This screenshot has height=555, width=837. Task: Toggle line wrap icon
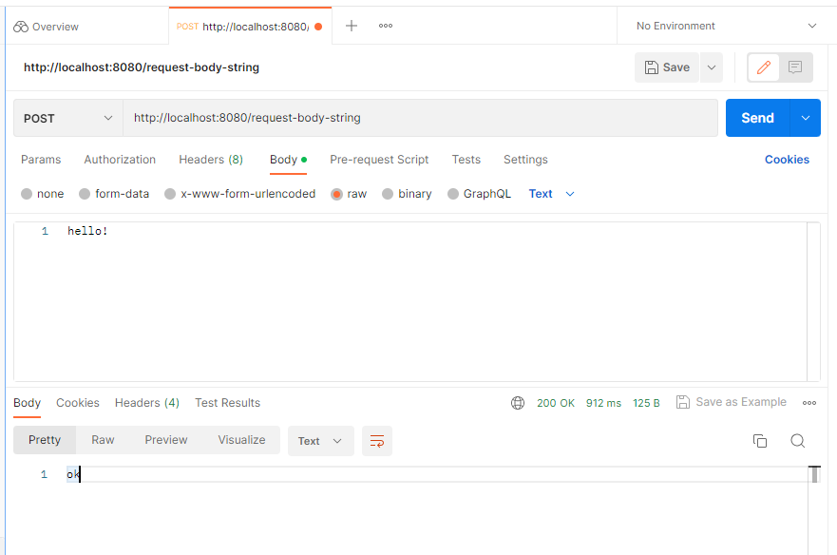point(377,441)
